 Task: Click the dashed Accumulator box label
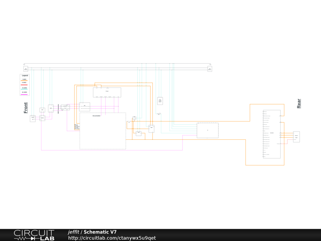coord(96,116)
